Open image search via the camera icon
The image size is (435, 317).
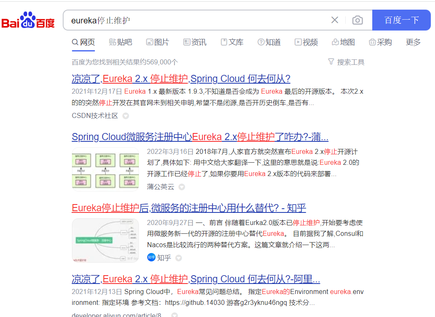357,20
